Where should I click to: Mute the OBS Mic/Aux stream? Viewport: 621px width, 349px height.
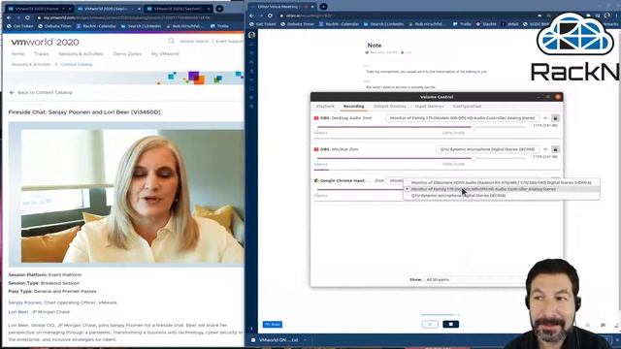545,149
